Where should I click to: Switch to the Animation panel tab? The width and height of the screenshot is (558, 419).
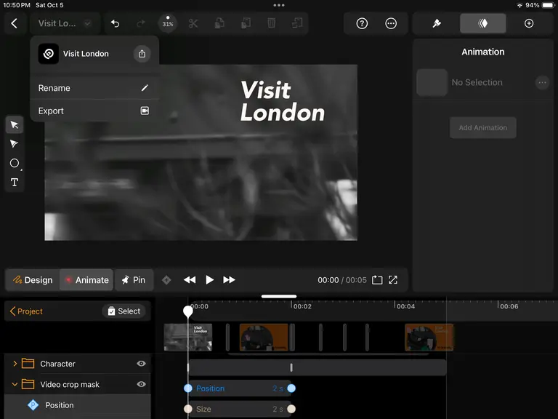pos(482,23)
